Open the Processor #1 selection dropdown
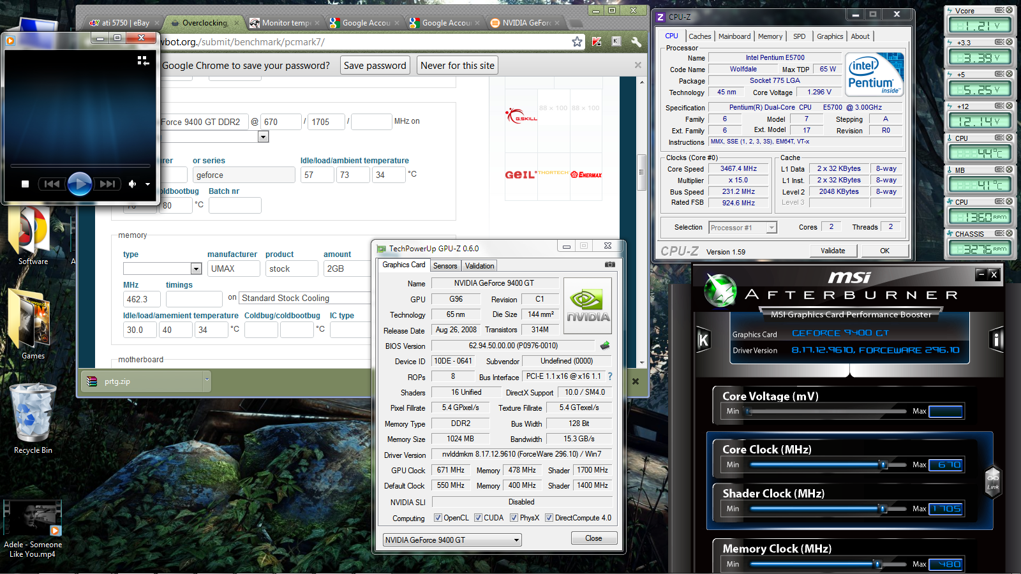 (743, 228)
